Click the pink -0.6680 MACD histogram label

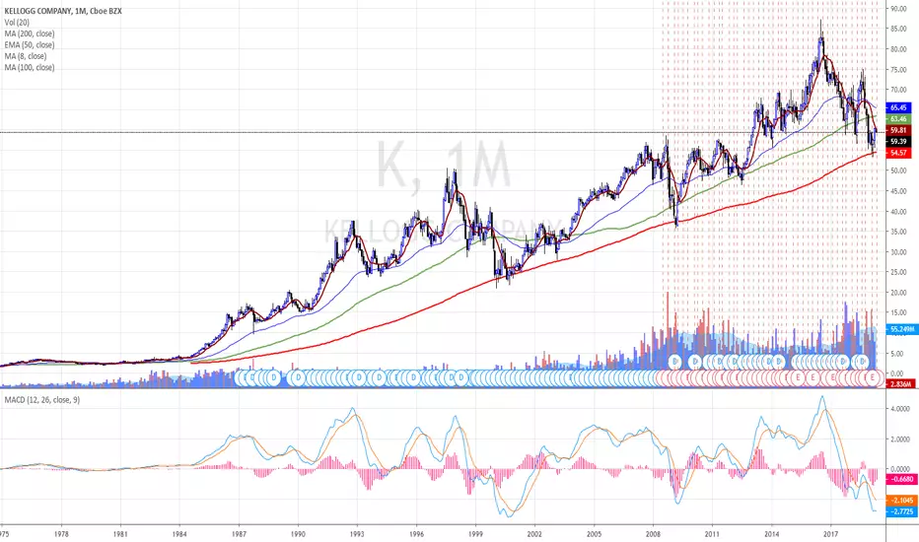coord(901,479)
